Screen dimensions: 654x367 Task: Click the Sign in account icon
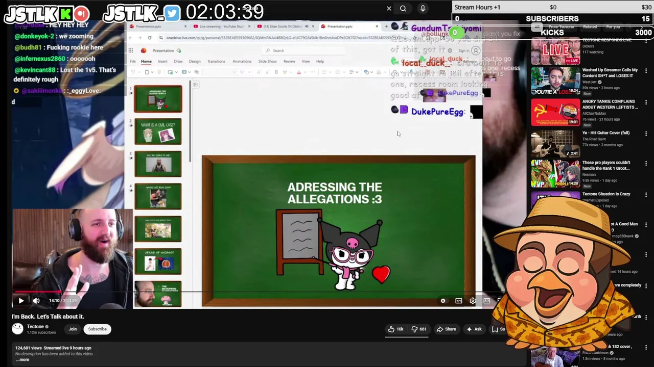pos(476,50)
